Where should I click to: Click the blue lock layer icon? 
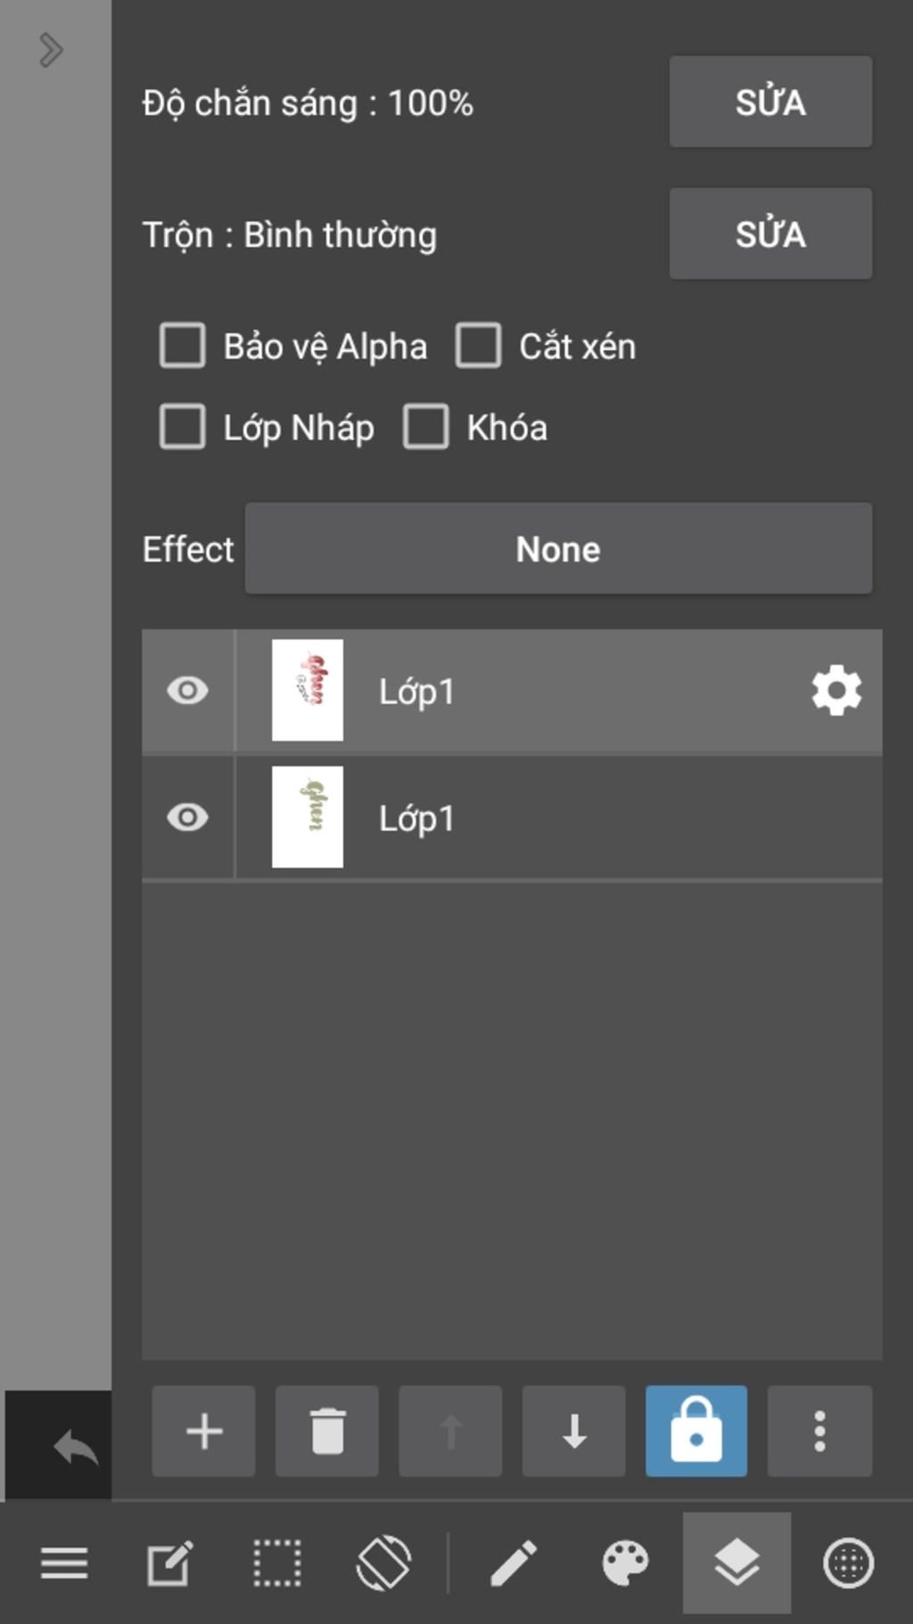tap(696, 1430)
